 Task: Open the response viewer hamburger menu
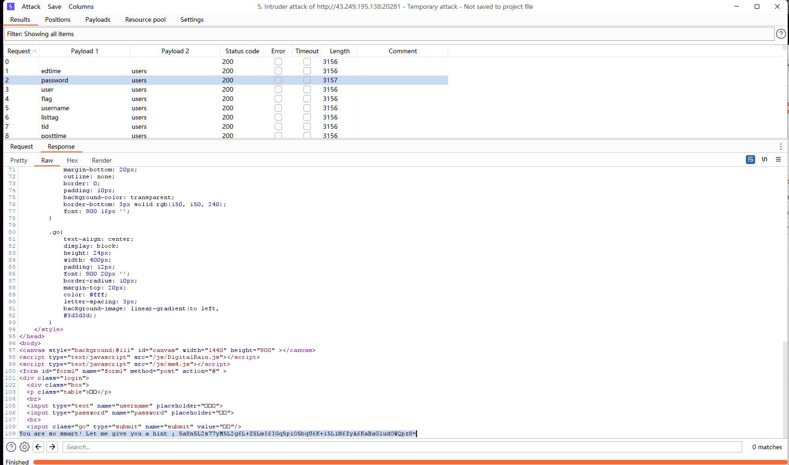[x=778, y=159]
